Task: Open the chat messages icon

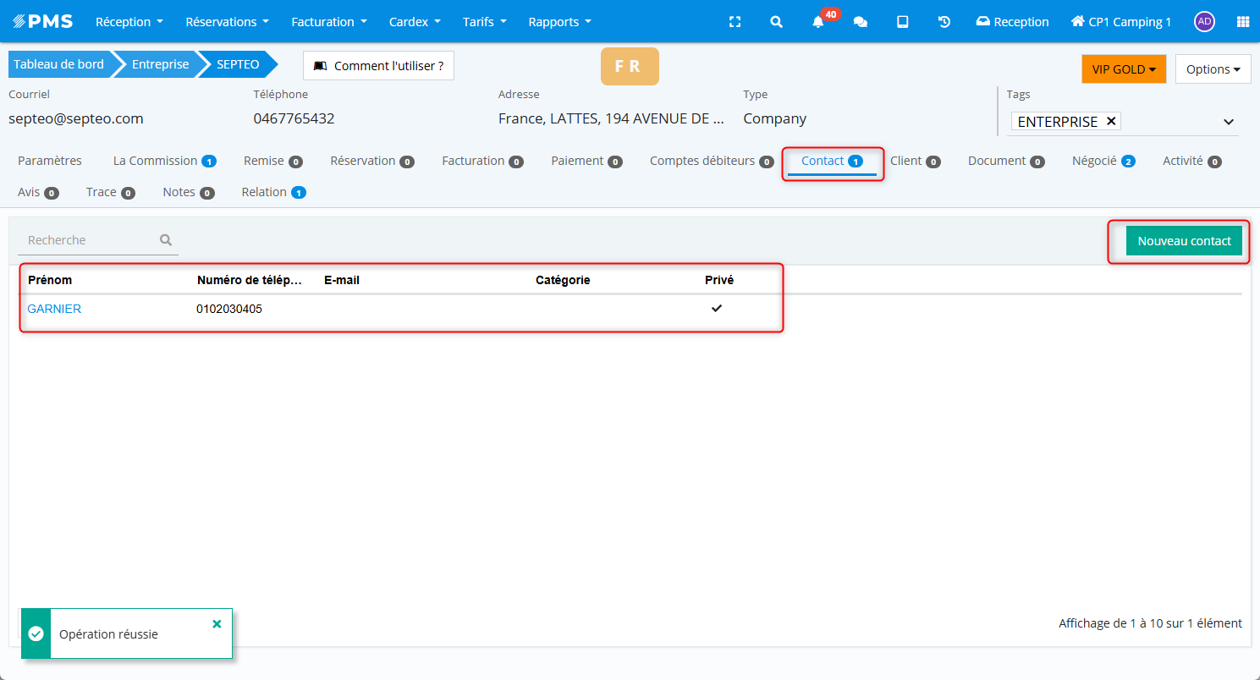Action: coord(861,22)
